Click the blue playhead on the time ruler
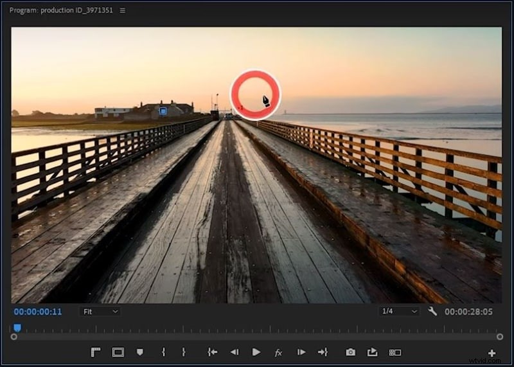Screen dimensions: 514x367 coord(17,328)
